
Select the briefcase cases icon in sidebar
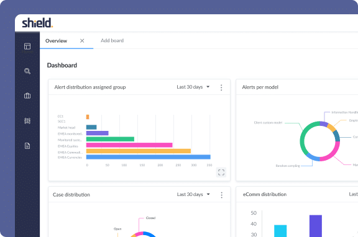click(27, 96)
